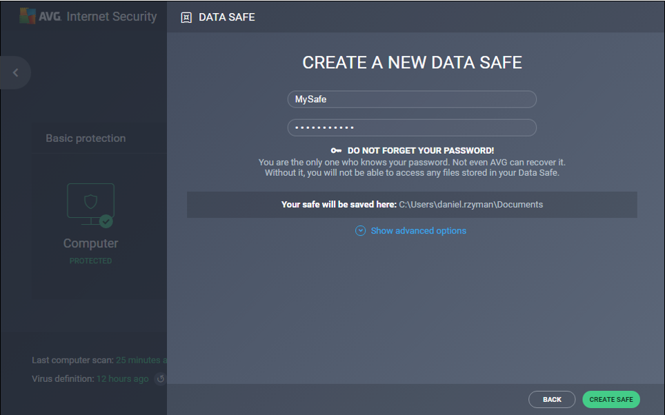Click the green checkmark badge on Computer
Image resolution: width=665 pixels, height=415 pixels.
click(106, 221)
